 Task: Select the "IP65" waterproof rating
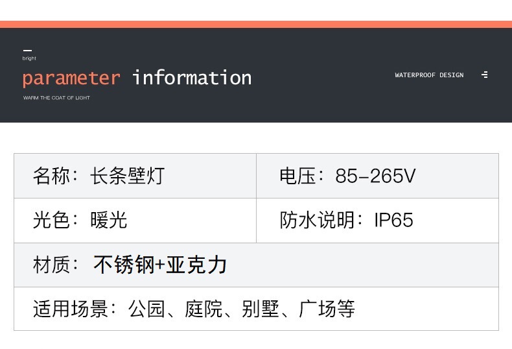pos(393,220)
